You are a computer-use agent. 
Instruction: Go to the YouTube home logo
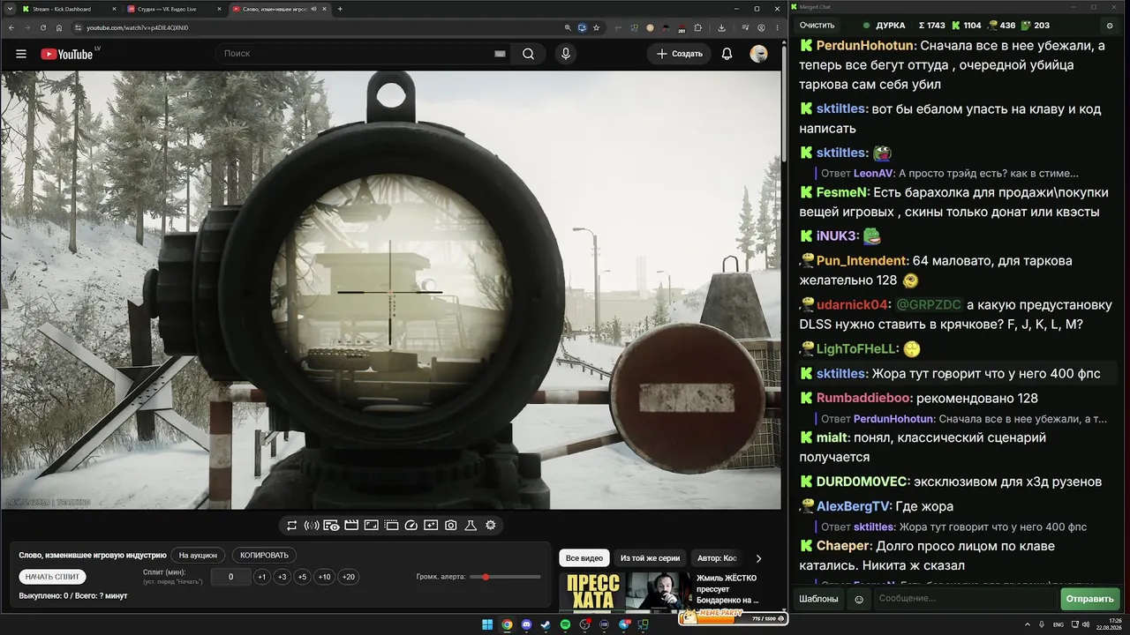click(x=66, y=54)
